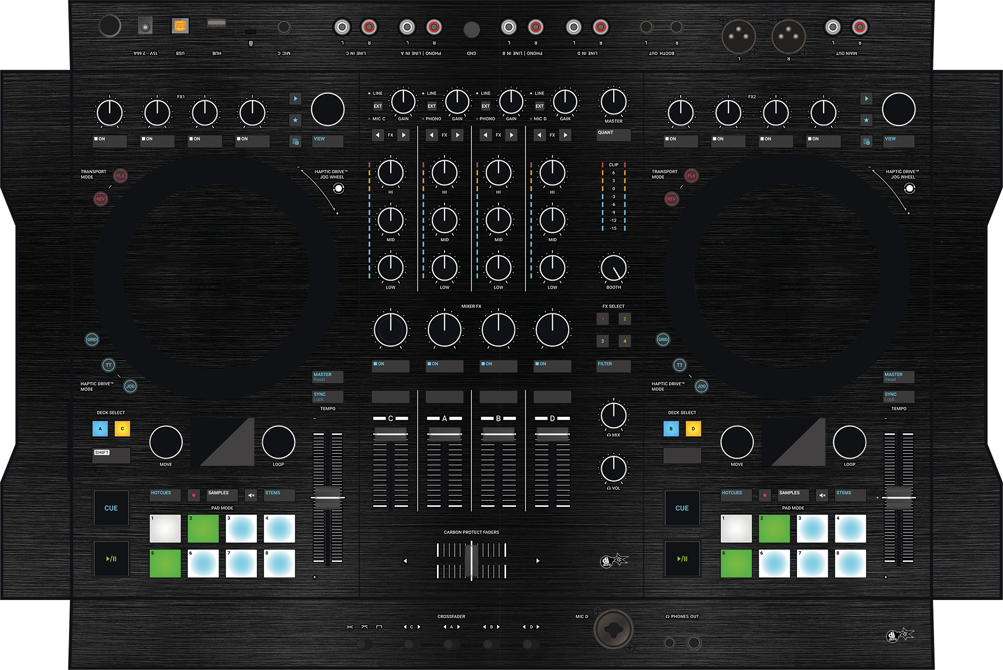This screenshot has width=1003, height=670.
Task: Click the star favorites icon near FX1
Action: (296, 120)
